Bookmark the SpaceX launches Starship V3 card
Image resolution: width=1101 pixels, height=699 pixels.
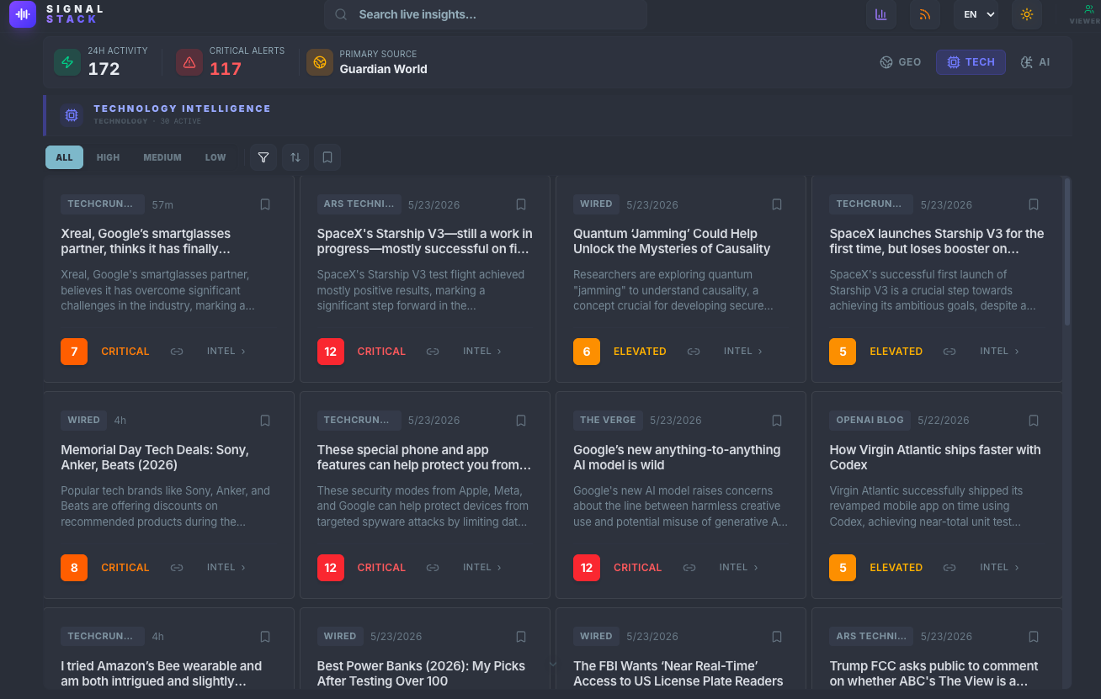1034,204
